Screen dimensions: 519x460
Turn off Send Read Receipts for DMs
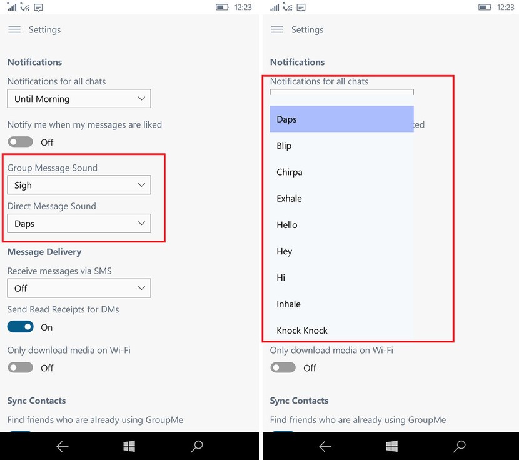[20, 326]
